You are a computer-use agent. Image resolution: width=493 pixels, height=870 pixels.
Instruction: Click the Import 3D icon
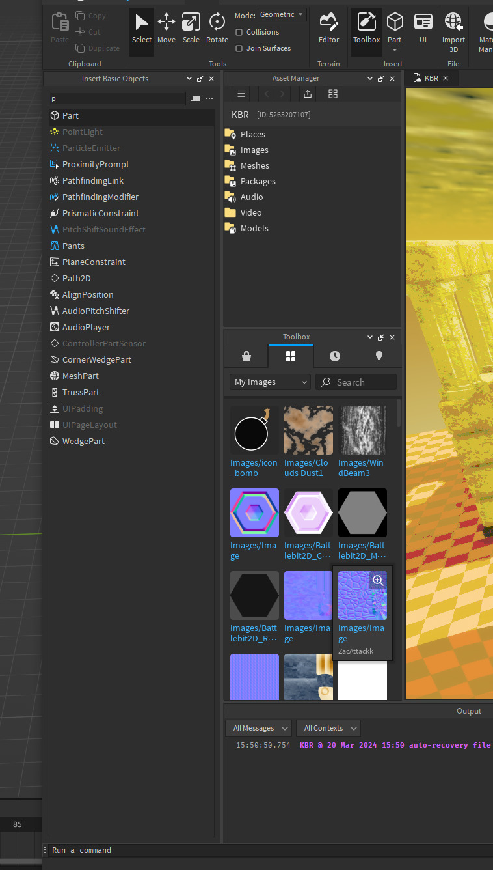tap(453, 28)
